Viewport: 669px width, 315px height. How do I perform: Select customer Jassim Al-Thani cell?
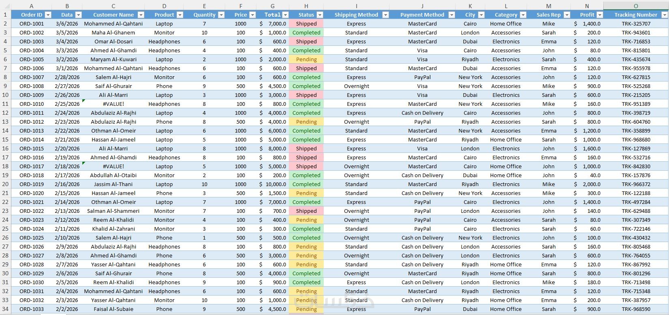113,184
